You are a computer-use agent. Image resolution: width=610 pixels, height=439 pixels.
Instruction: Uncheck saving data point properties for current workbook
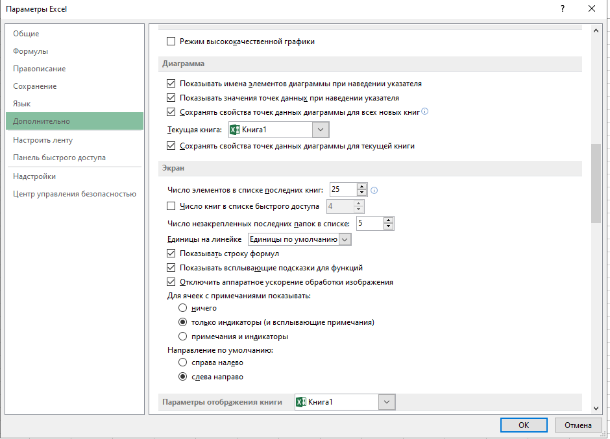tap(171, 146)
